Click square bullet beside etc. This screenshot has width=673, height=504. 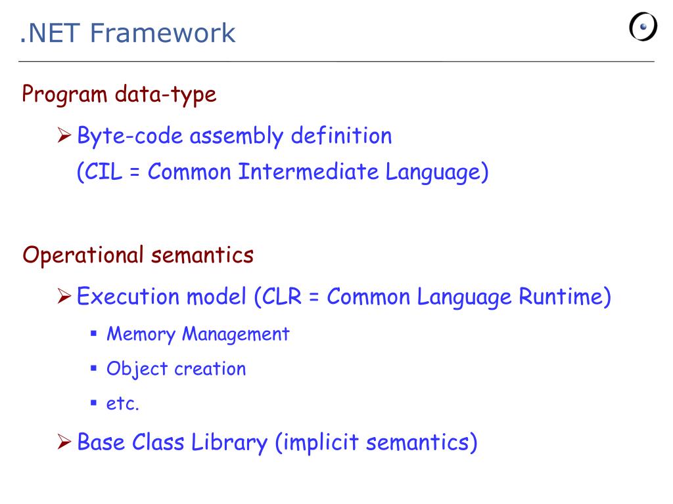(x=93, y=402)
